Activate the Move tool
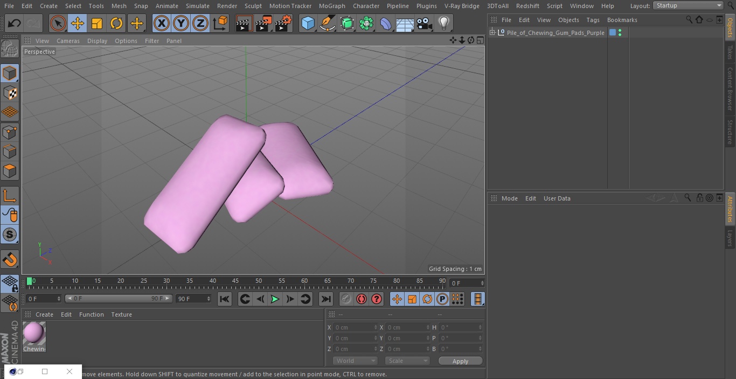 78,24
